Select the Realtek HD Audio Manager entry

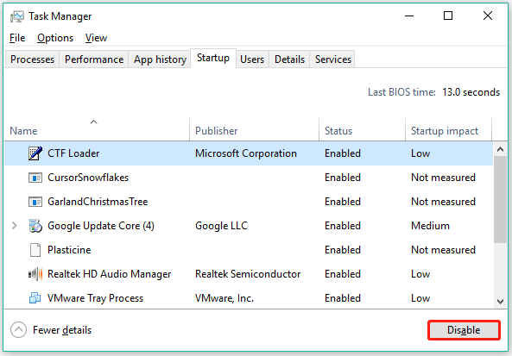[110, 274]
